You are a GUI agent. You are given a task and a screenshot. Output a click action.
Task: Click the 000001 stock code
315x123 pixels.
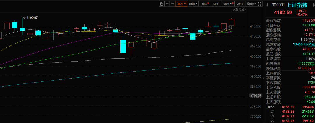point(278,5)
